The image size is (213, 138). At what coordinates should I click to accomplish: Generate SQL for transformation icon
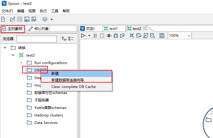pos(146,36)
